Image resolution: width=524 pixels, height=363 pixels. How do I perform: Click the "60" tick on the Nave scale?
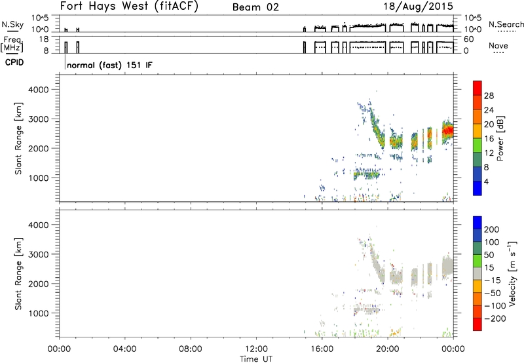click(468, 39)
